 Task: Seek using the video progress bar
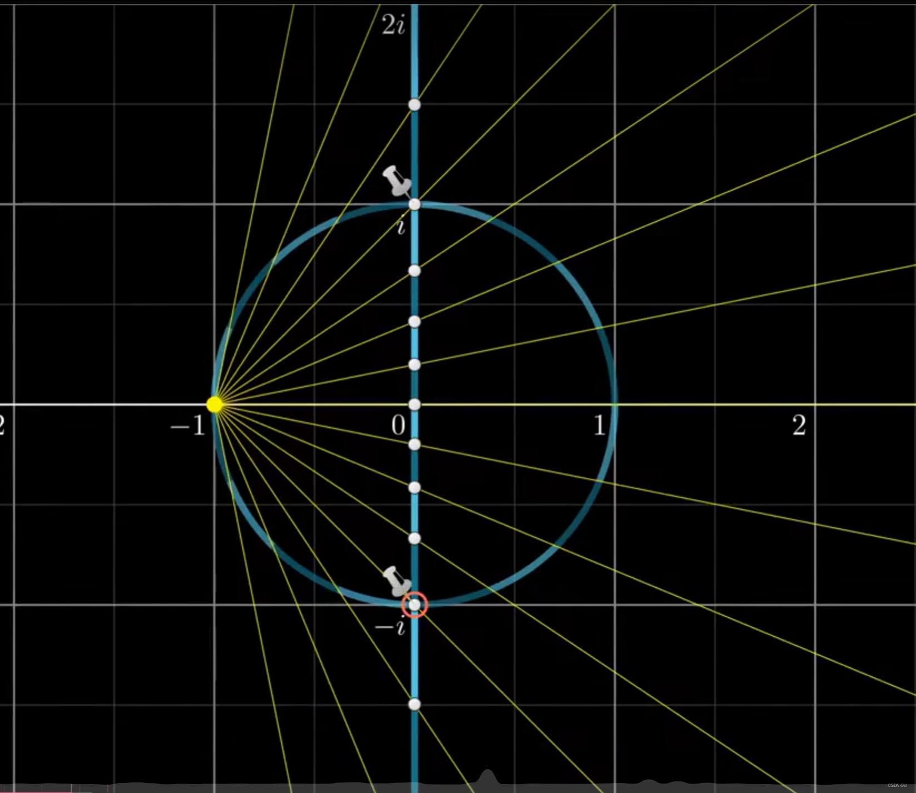[x=458, y=789]
